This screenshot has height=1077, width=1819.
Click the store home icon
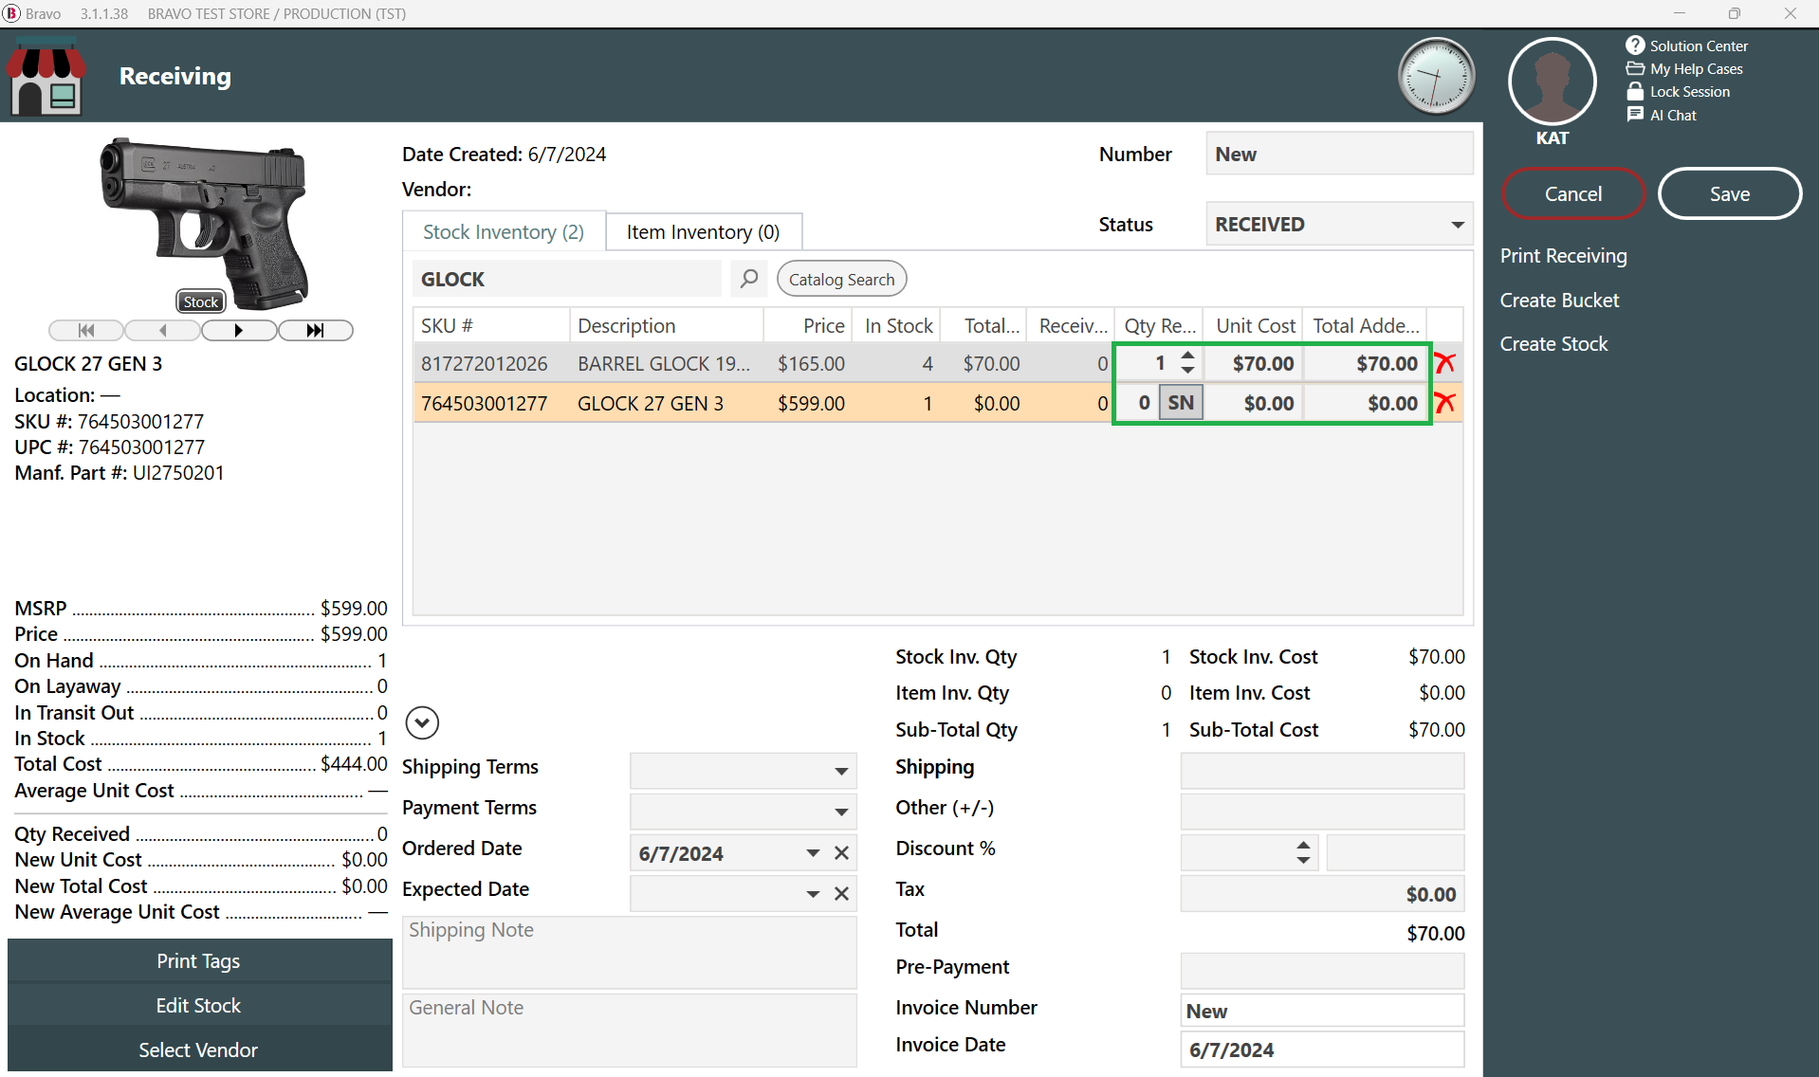(x=46, y=76)
